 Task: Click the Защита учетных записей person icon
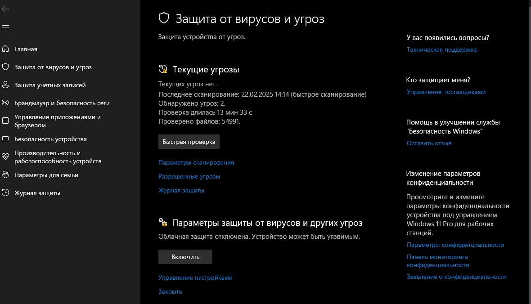point(5,85)
